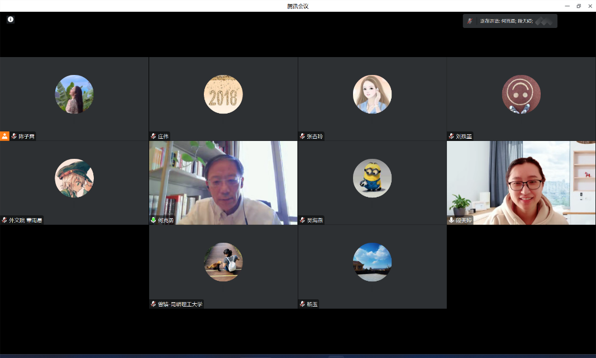
Task: Click the anime avatar with green cap
Action: [x=74, y=178]
